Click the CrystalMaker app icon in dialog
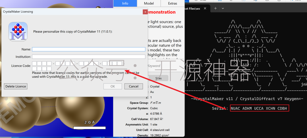Viewport: 307px width, 138px height. pos(18,31)
